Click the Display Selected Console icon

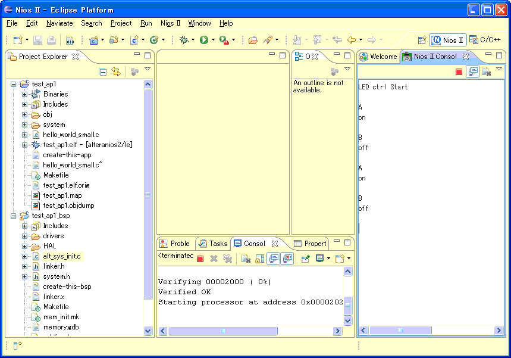(x=319, y=259)
